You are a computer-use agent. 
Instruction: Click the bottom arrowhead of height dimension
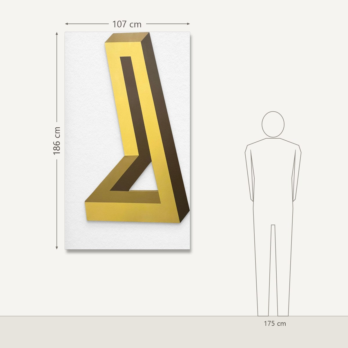57,247
